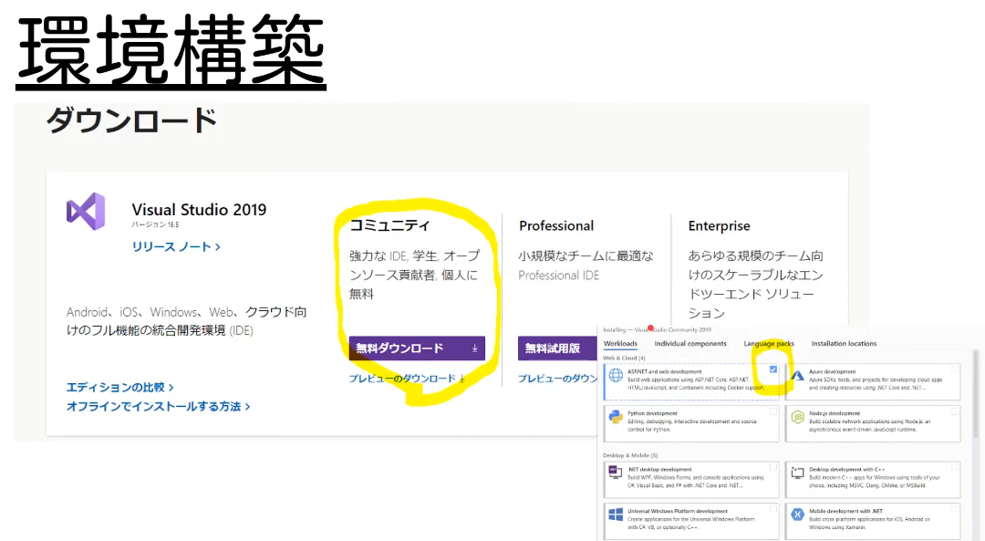Open the エディションの比較 link
Screen dimensions: 985x541
click(x=120, y=387)
